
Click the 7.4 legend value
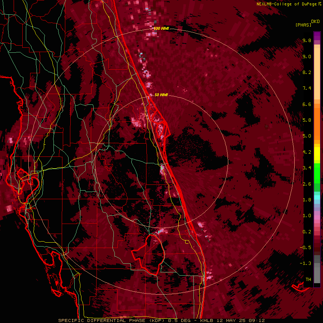point(307,88)
